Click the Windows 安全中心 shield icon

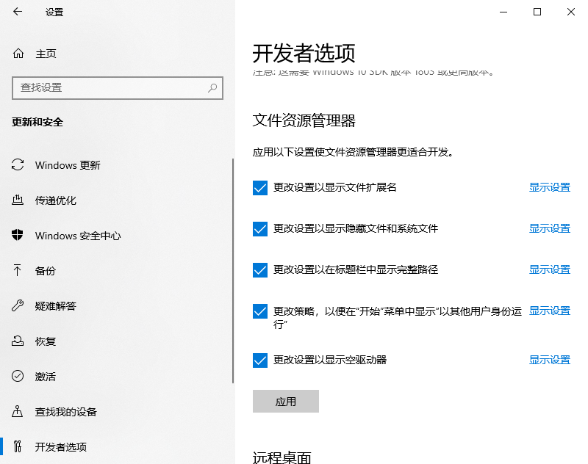pos(18,235)
